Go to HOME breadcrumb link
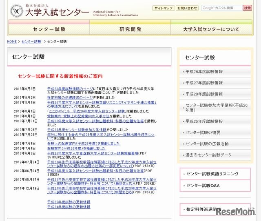 point(12,42)
